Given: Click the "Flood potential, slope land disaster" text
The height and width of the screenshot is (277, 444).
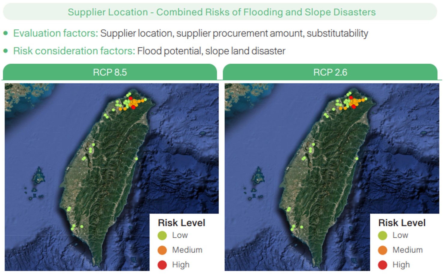Looking at the screenshot, I should (211, 51).
